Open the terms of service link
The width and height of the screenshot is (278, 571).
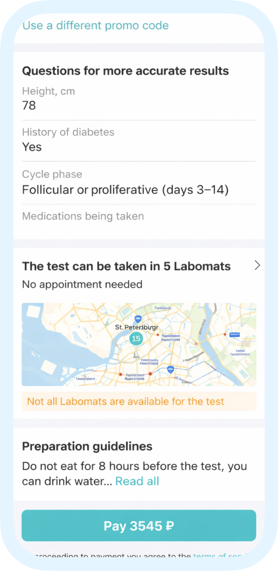point(218,556)
